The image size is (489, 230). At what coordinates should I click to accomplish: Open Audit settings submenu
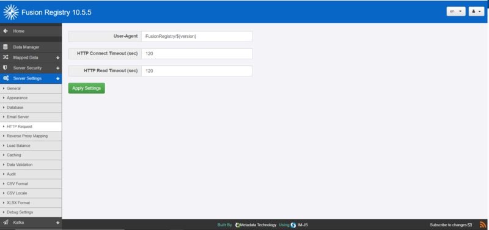pos(31,174)
